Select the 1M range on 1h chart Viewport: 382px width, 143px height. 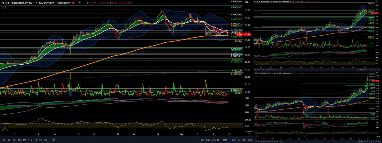pos(14,139)
